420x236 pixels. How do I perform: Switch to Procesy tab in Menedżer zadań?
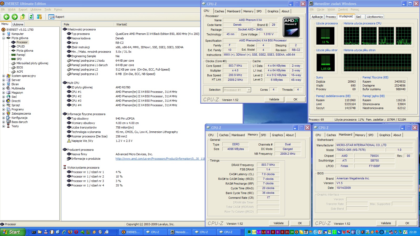click(x=331, y=17)
